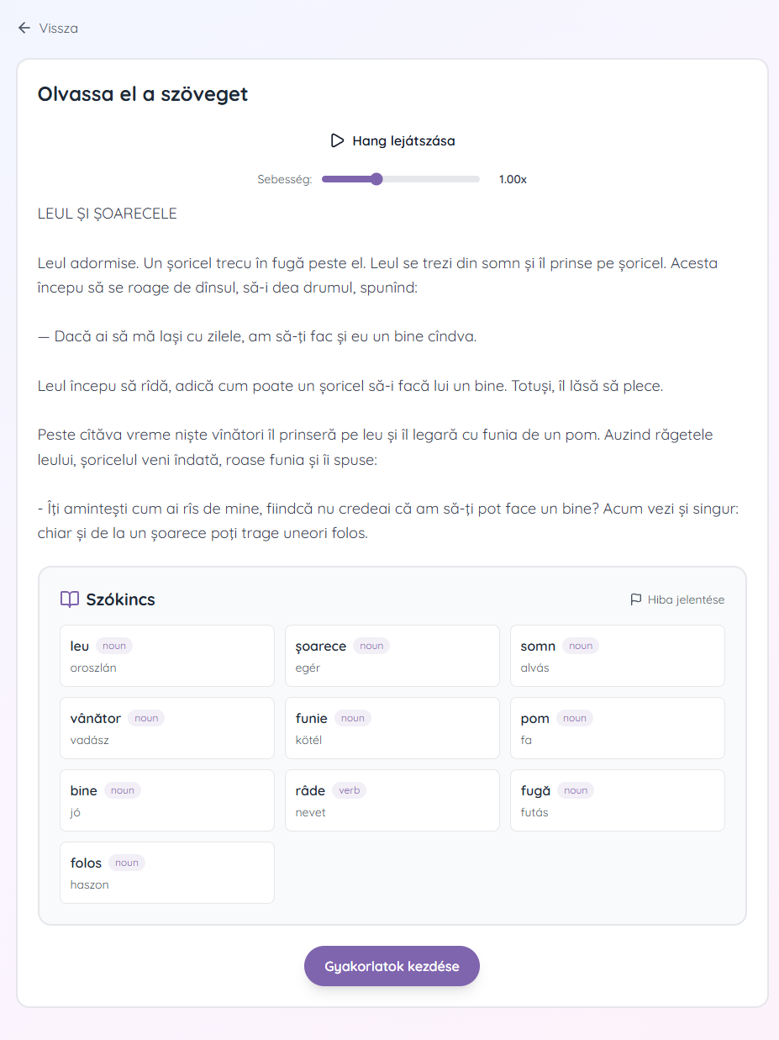Choose the vânător vocabulary card

[x=167, y=728]
